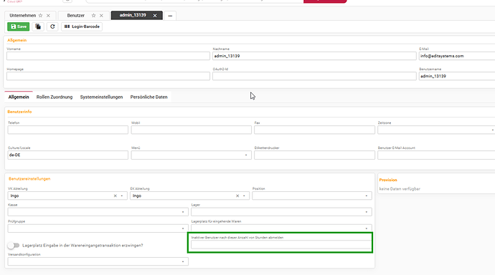Click the Benutzerinfo section heading
495x275 pixels.
click(x=19, y=112)
